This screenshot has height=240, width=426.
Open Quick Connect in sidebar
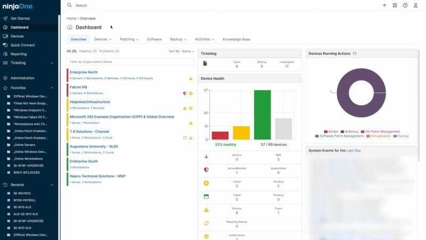tap(22, 45)
